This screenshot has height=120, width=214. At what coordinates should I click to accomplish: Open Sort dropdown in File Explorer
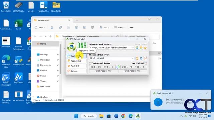(x=104, y=27)
